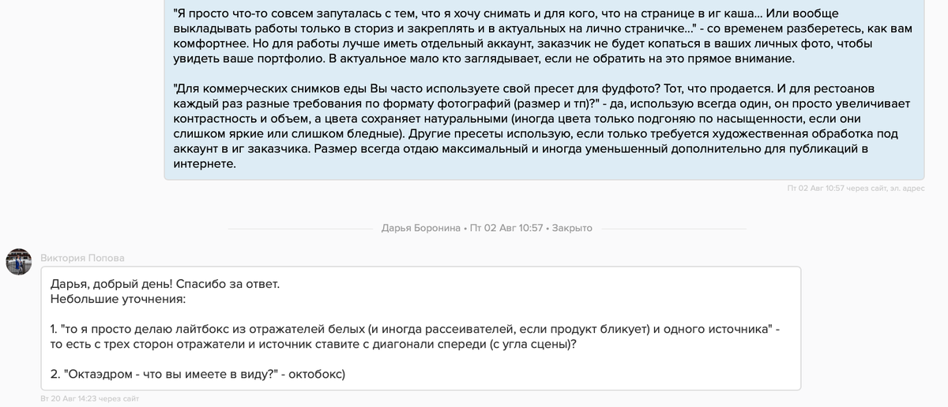Select the sender name Виктория Попова

point(82,257)
